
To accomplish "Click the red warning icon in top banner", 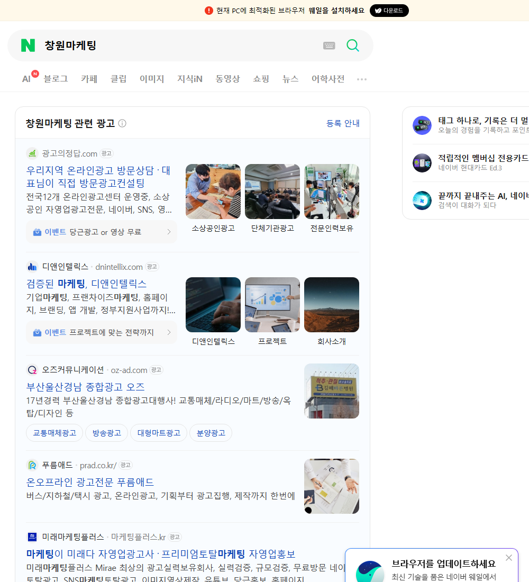I will (x=209, y=11).
